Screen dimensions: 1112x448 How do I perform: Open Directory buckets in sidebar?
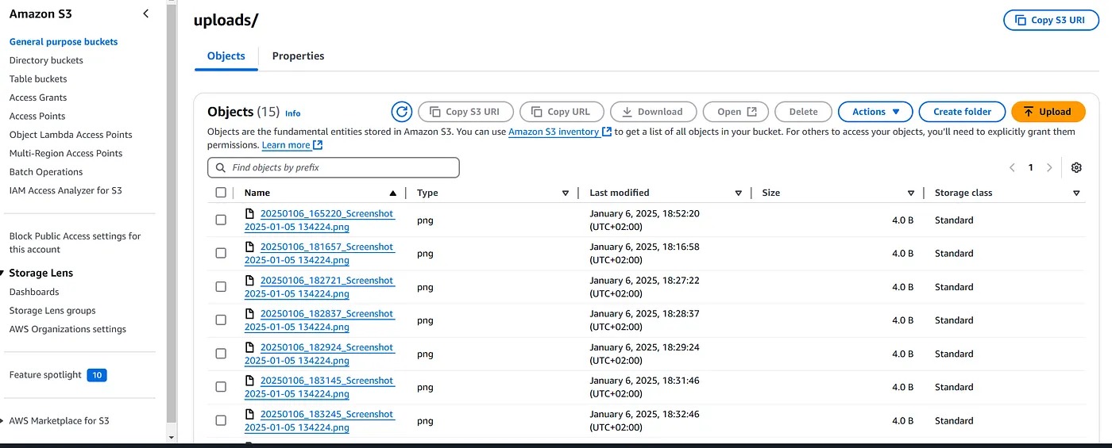point(46,60)
